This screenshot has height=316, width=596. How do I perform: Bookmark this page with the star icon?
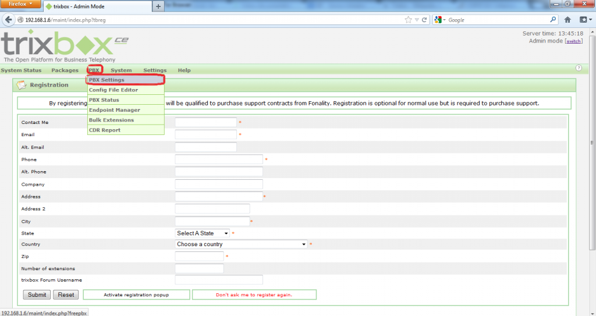(408, 20)
